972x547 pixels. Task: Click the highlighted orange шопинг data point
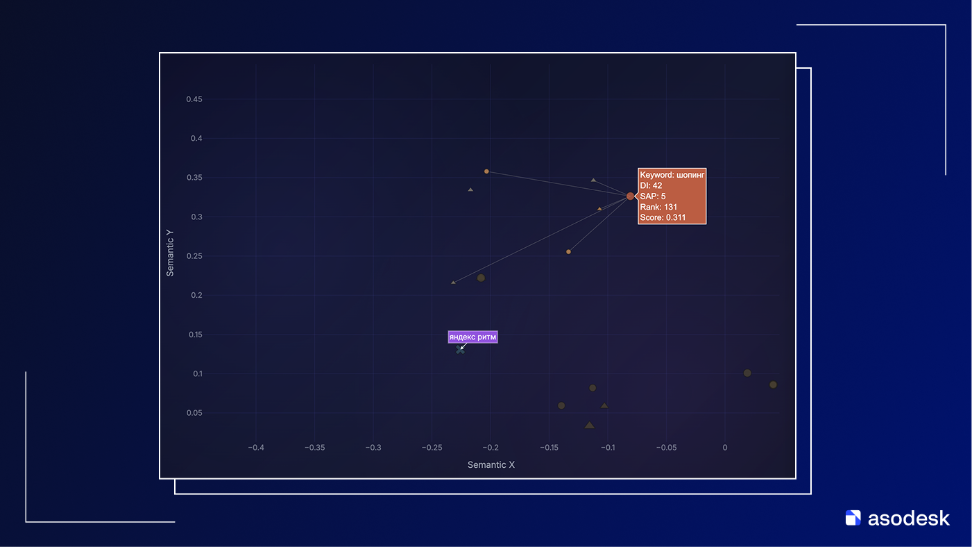(x=630, y=196)
